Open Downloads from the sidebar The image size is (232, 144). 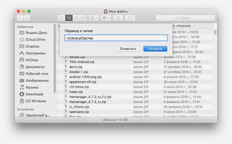(34, 94)
